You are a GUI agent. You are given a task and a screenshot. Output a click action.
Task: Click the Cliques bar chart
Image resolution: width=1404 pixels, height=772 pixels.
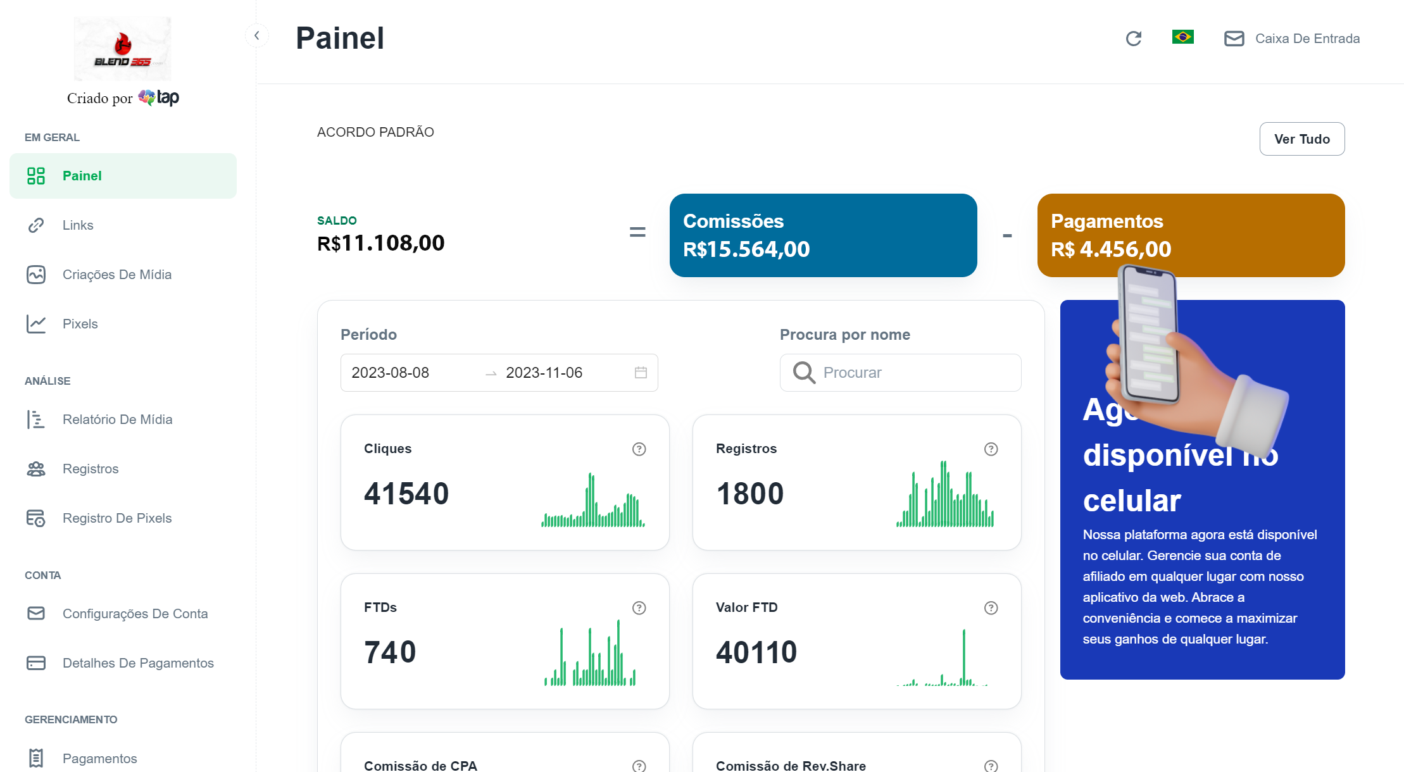pyautogui.click(x=593, y=499)
